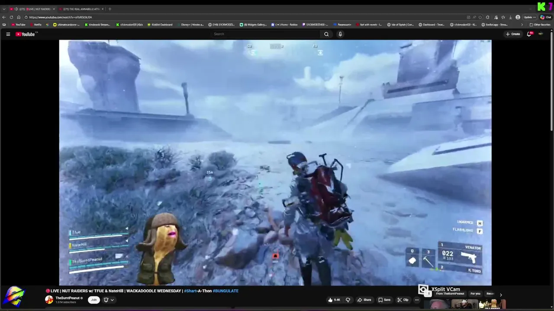Click TheBurntPeanut channel avatar
554x311 pixels.
(49, 300)
